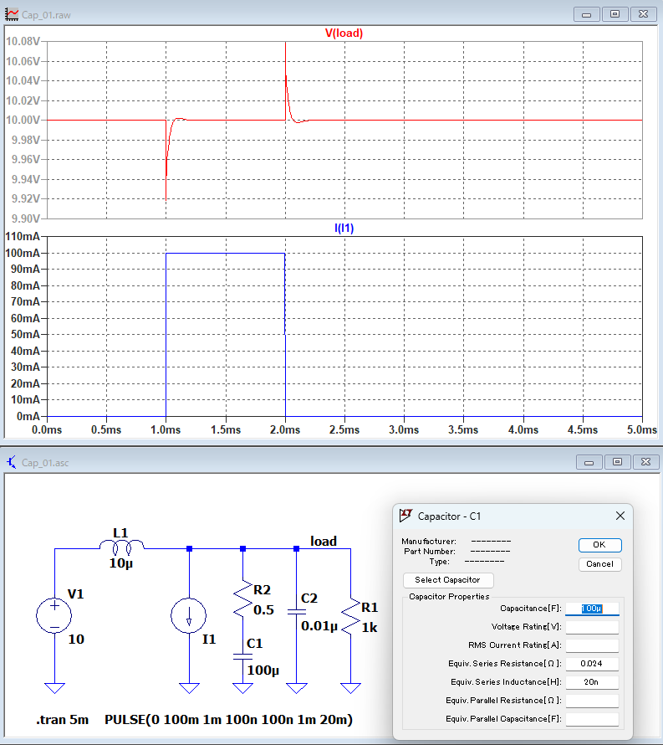This screenshot has width=663, height=745.
Task: Click the V1 voltage source symbol
Action: point(54,615)
